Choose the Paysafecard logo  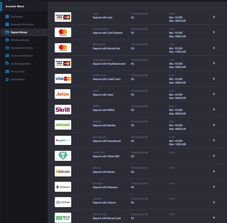[x=63, y=140]
